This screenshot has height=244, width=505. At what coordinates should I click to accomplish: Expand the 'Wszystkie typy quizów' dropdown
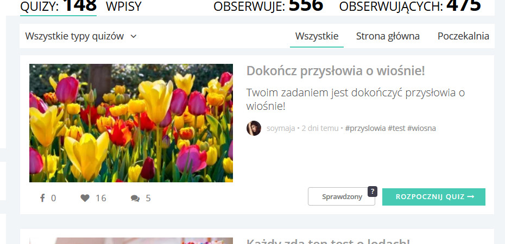pyautogui.click(x=81, y=36)
